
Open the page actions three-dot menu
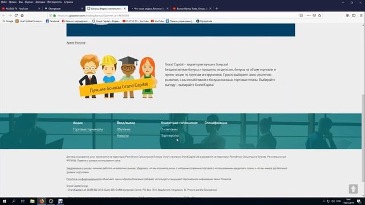click(x=309, y=15)
